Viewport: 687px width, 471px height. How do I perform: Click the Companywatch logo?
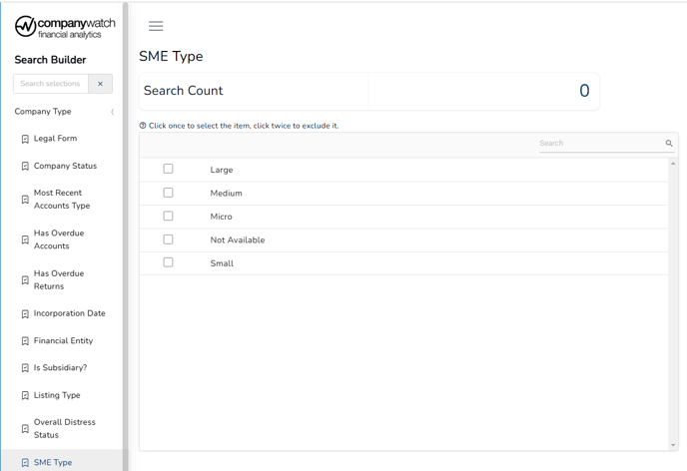point(65,27)
